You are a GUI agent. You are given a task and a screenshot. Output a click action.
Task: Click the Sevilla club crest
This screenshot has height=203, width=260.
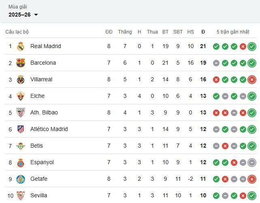21,195
